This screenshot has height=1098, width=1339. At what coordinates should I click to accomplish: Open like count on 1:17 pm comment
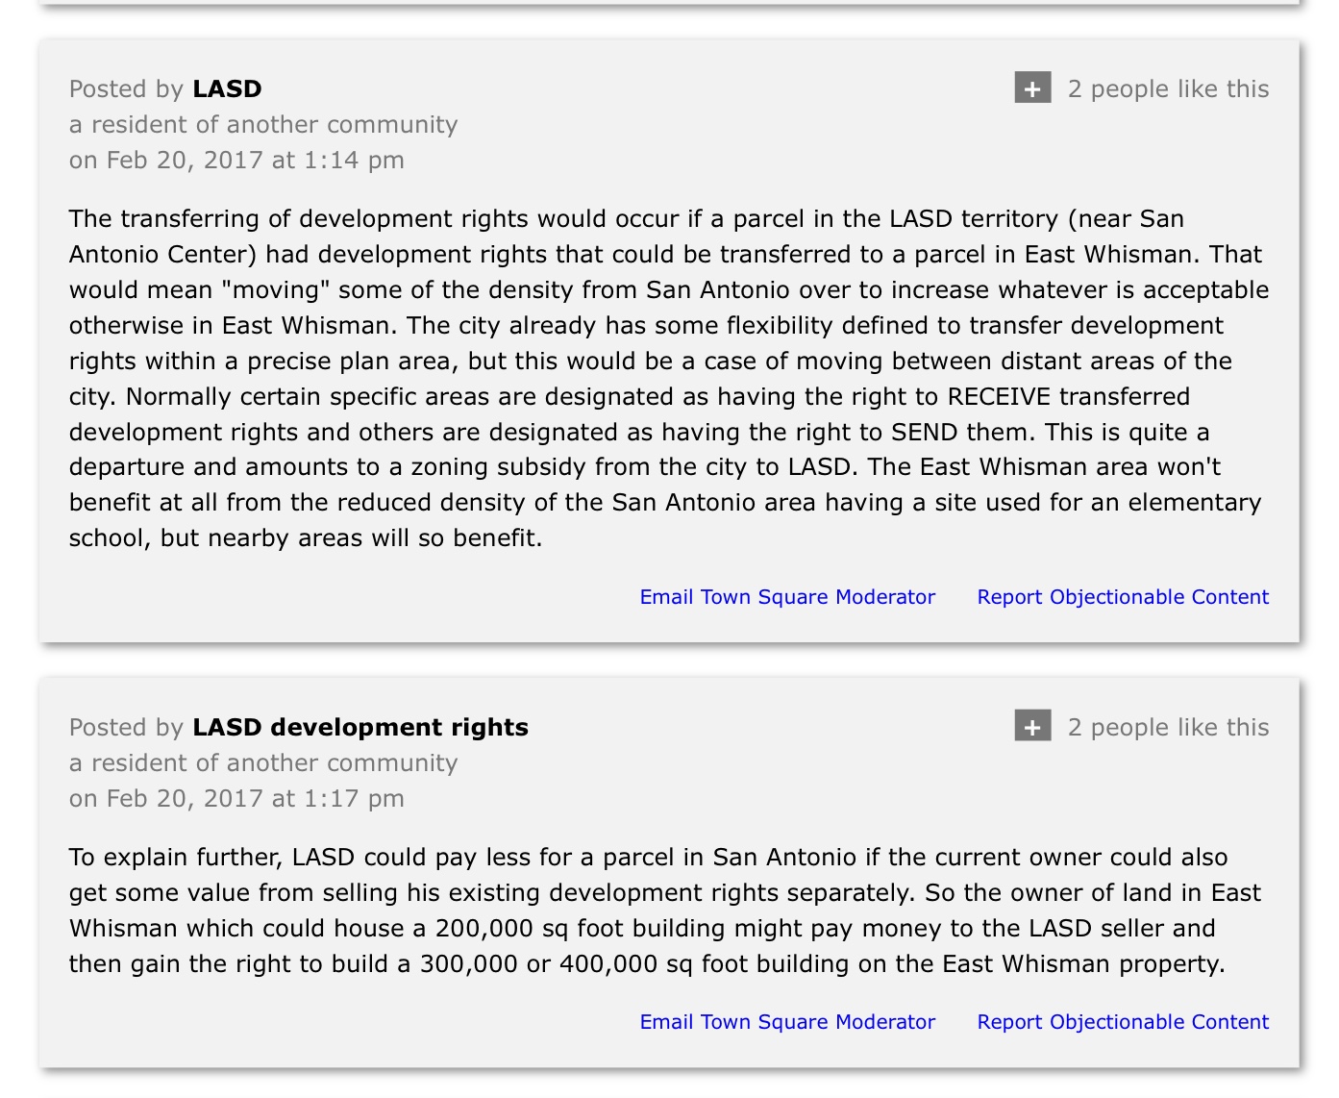1168,727
